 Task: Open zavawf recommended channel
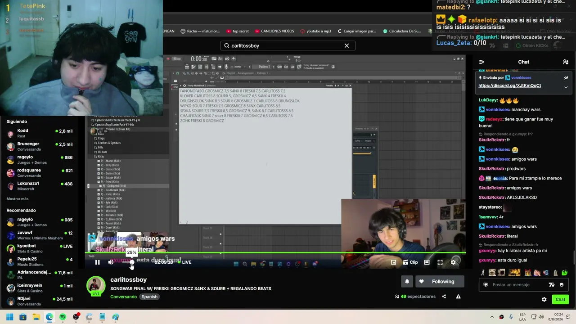tap(40, 235)
